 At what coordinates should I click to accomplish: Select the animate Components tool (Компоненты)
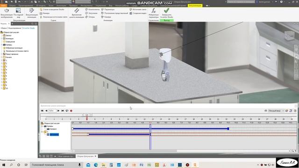coord(93,9)
